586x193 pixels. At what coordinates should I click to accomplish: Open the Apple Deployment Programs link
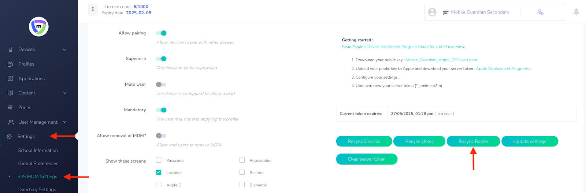point(502,68)
